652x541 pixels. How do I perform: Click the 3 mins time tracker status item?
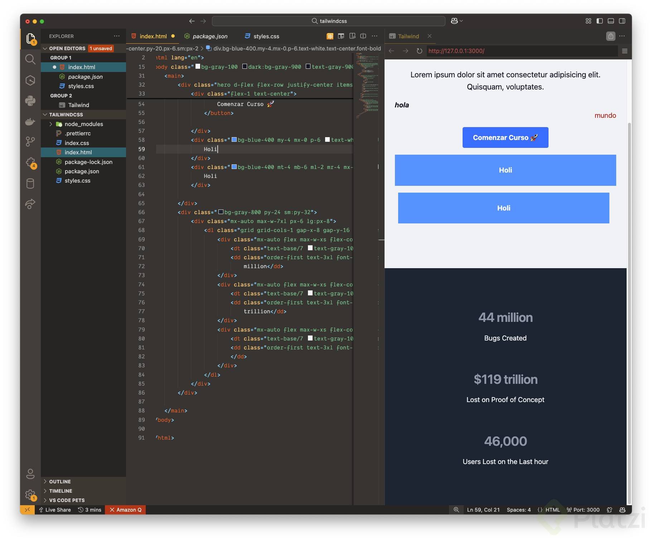[90, 510]
